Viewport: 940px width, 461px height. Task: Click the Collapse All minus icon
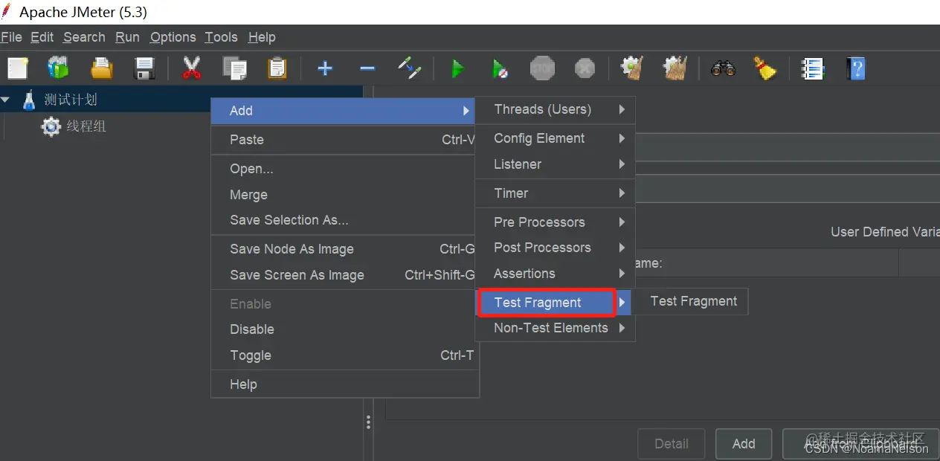(367, 69)
